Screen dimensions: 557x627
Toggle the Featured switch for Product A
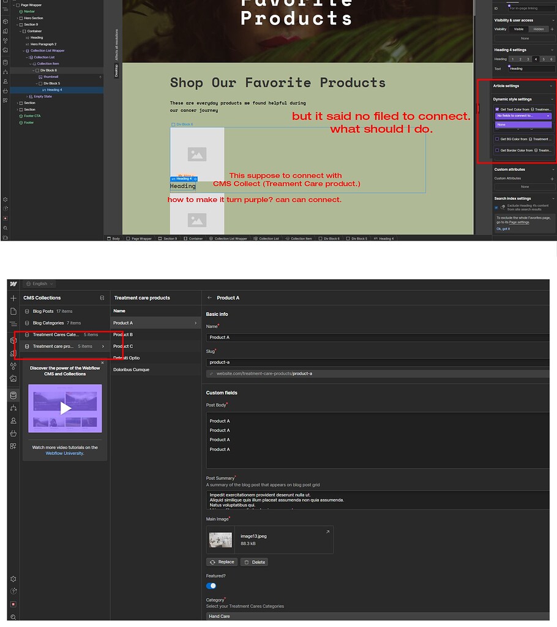(x=211, y=586)
